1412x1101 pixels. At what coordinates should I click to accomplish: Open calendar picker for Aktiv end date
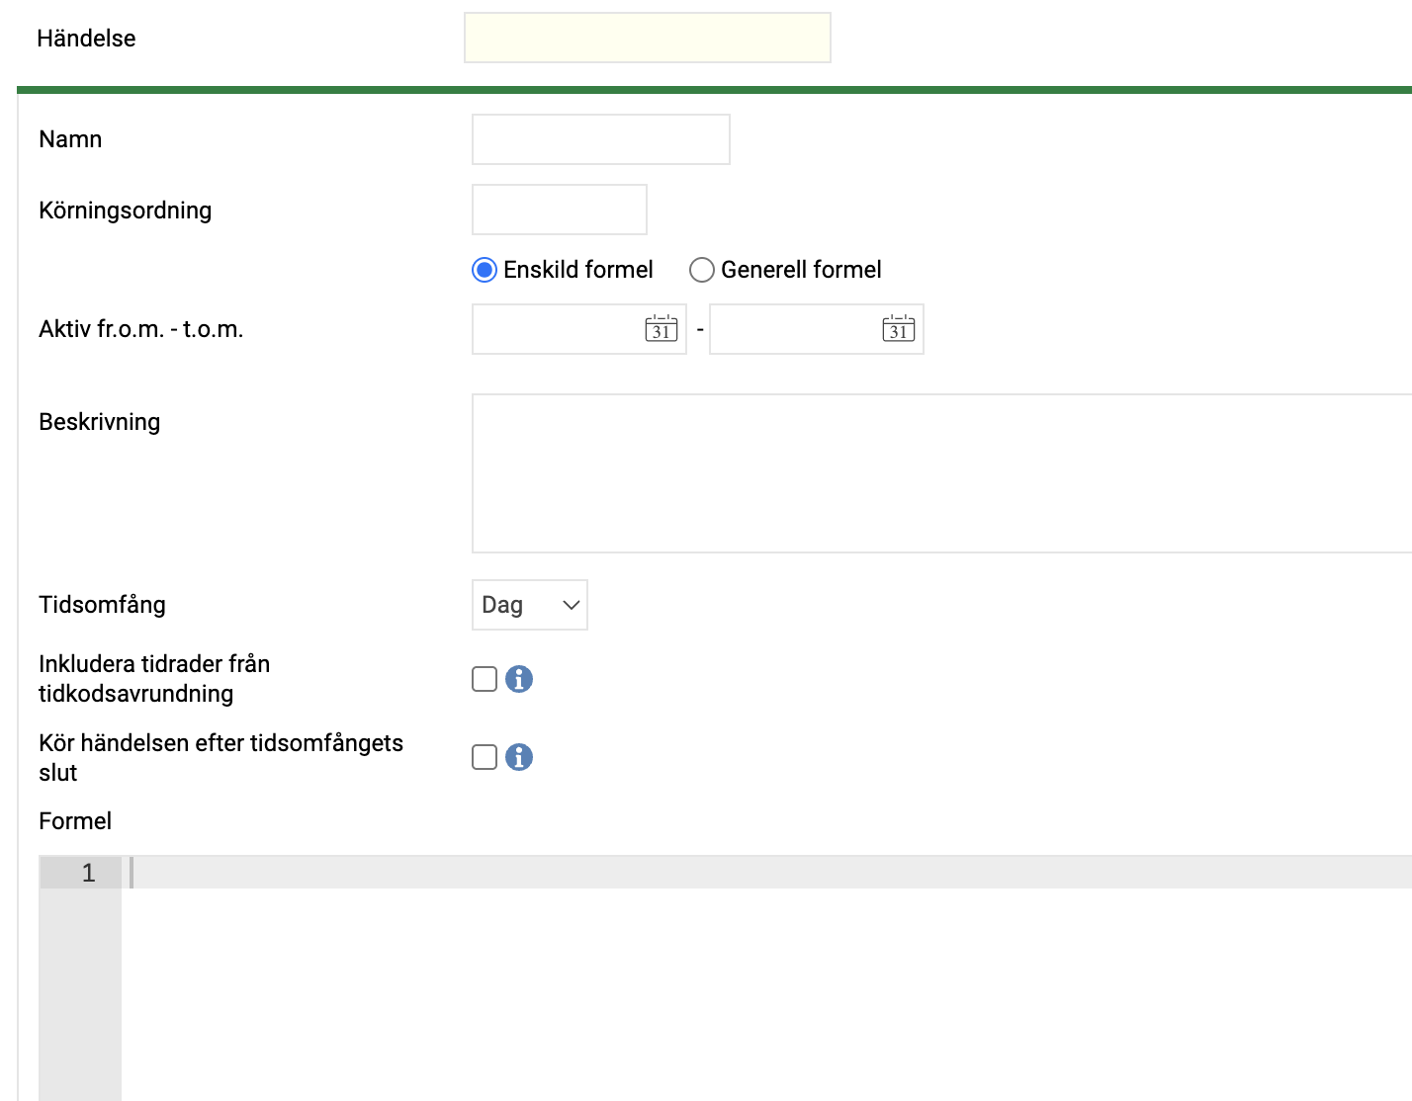pyautogui.click(x=899, y=329)
